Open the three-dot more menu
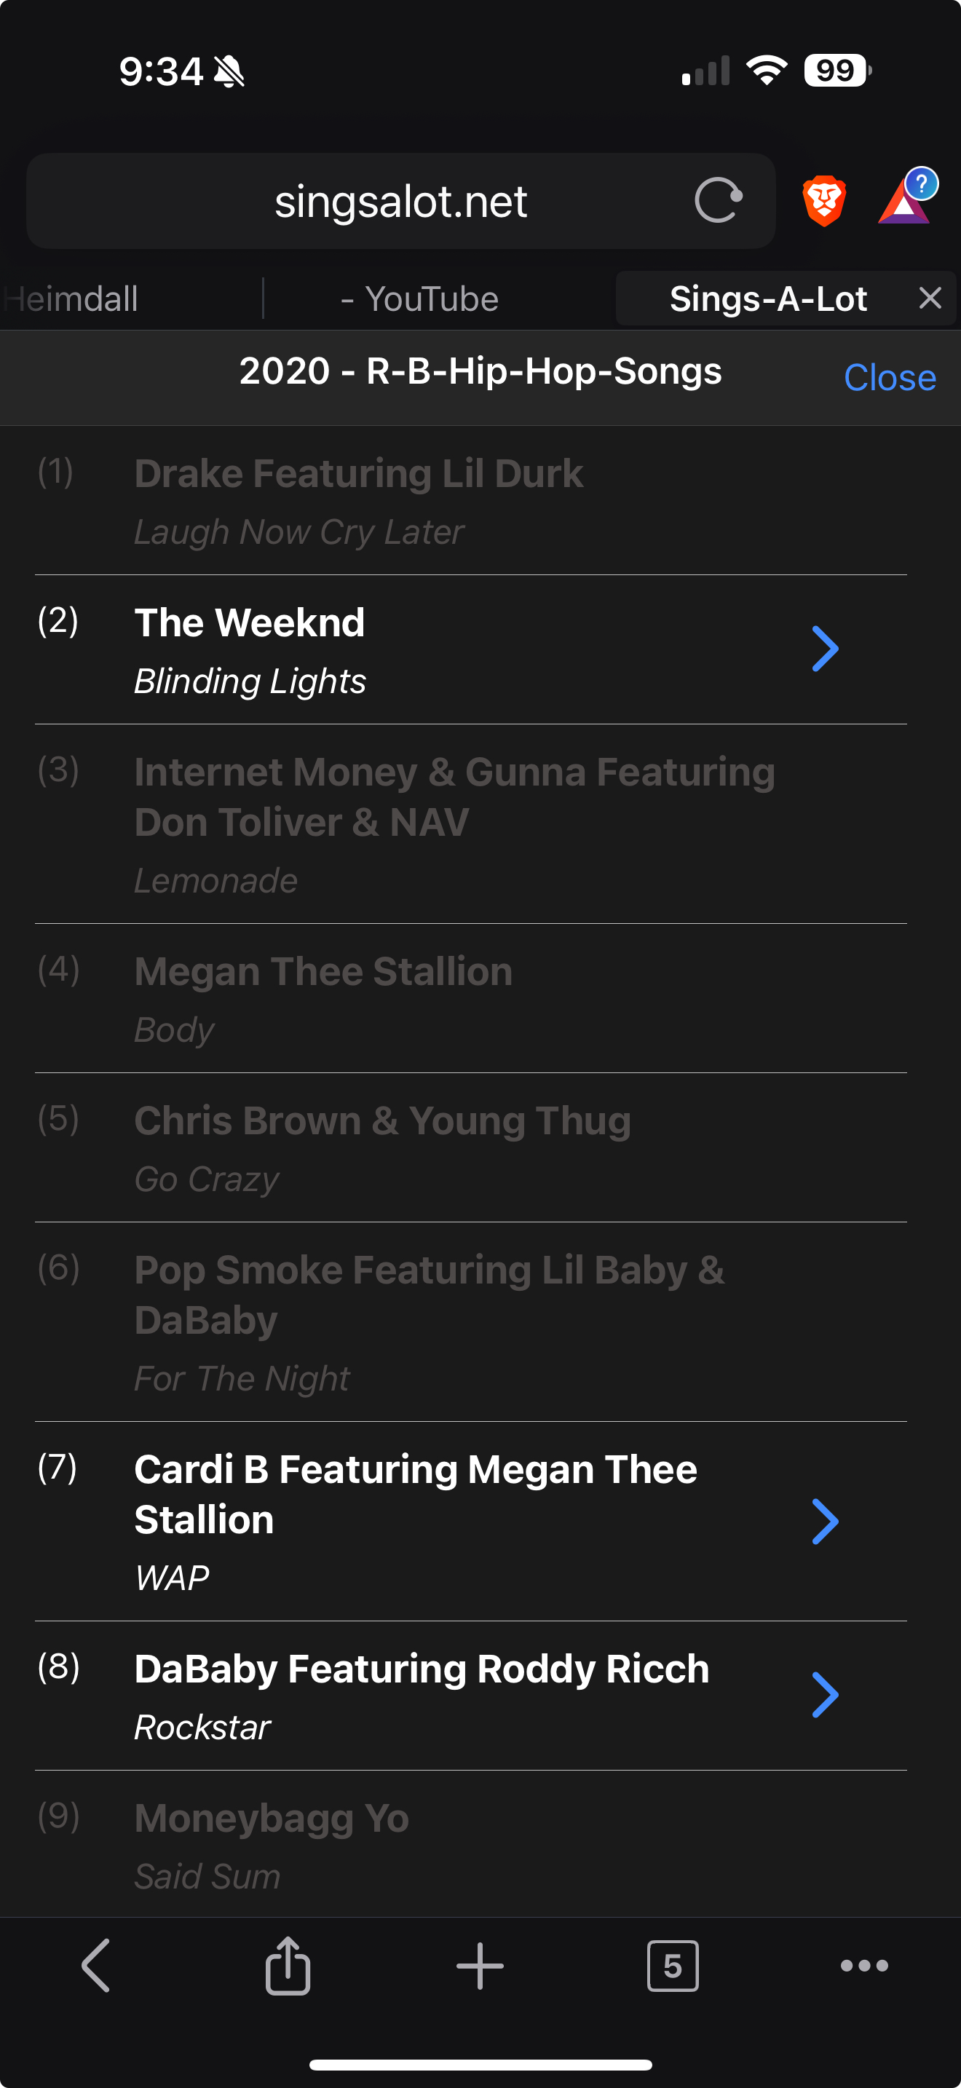 point(863,1965)
